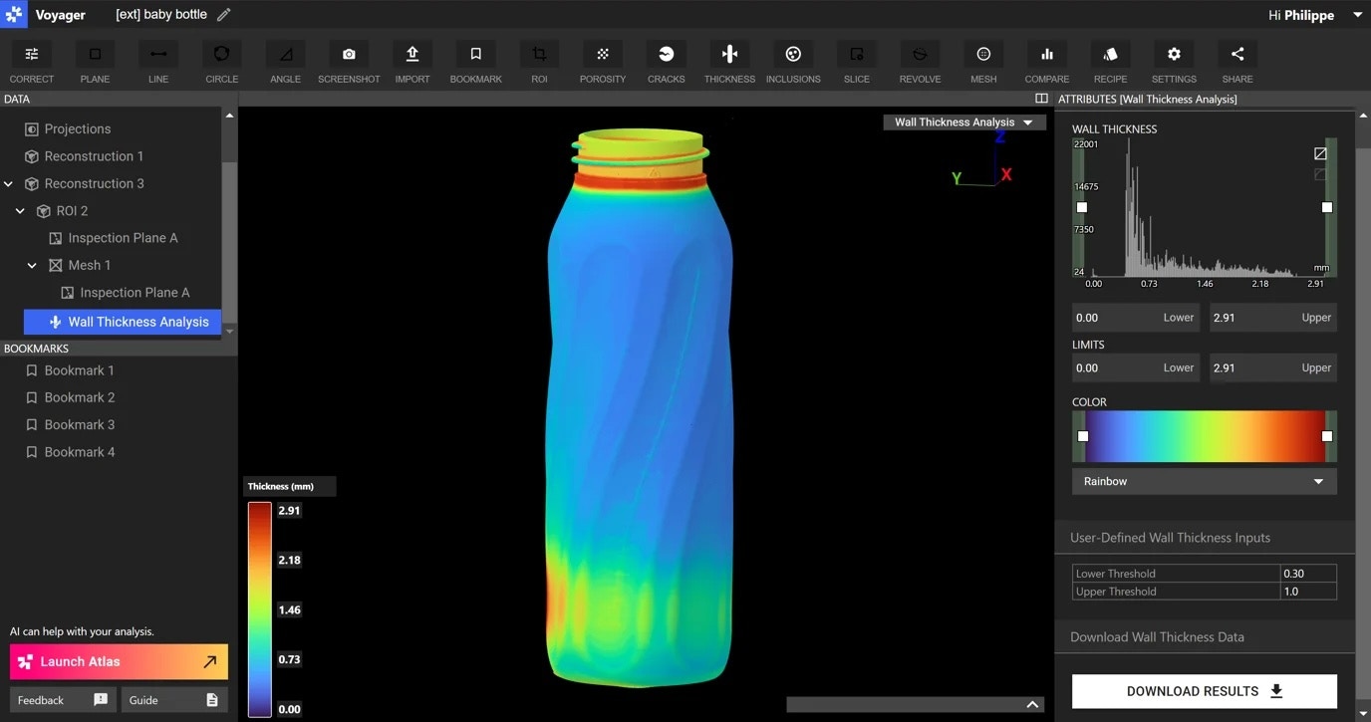Open the Inclusions analysis tool
Viewport: 1371px width, 722px height.
[x=793, y=63]
